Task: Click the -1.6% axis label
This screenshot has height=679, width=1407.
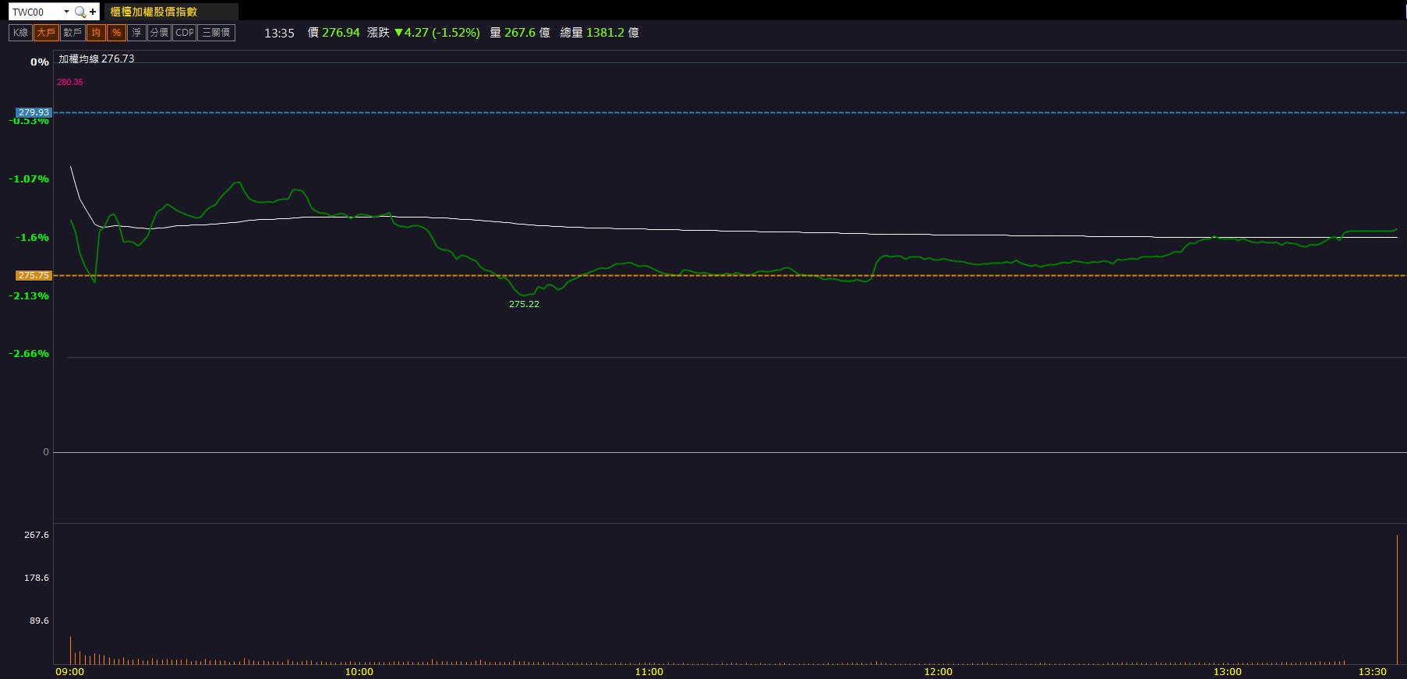Action: [x=32, y=238]
